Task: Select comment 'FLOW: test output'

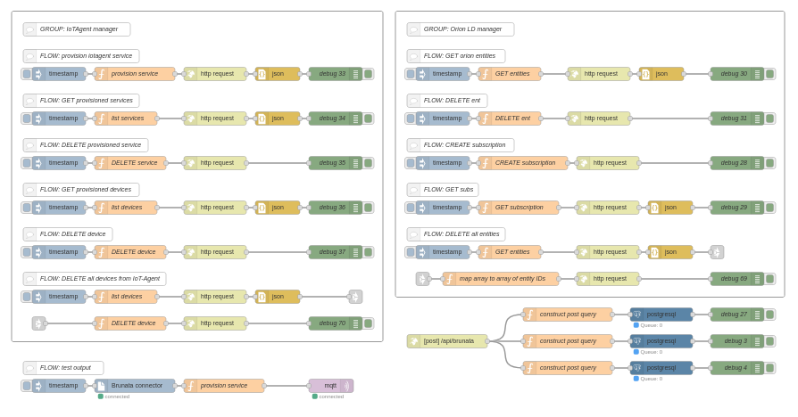Action: pos(63,368)
